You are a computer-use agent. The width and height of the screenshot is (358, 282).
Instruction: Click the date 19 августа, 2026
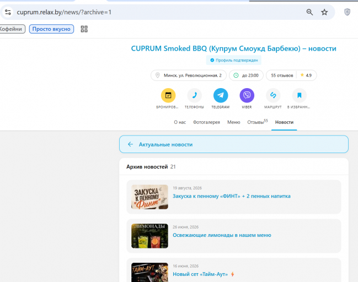187,188
